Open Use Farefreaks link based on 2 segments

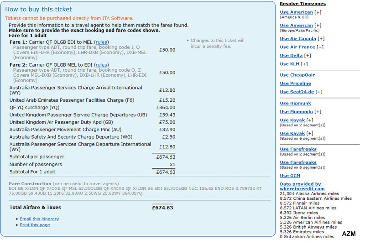[x=298, y=149]
